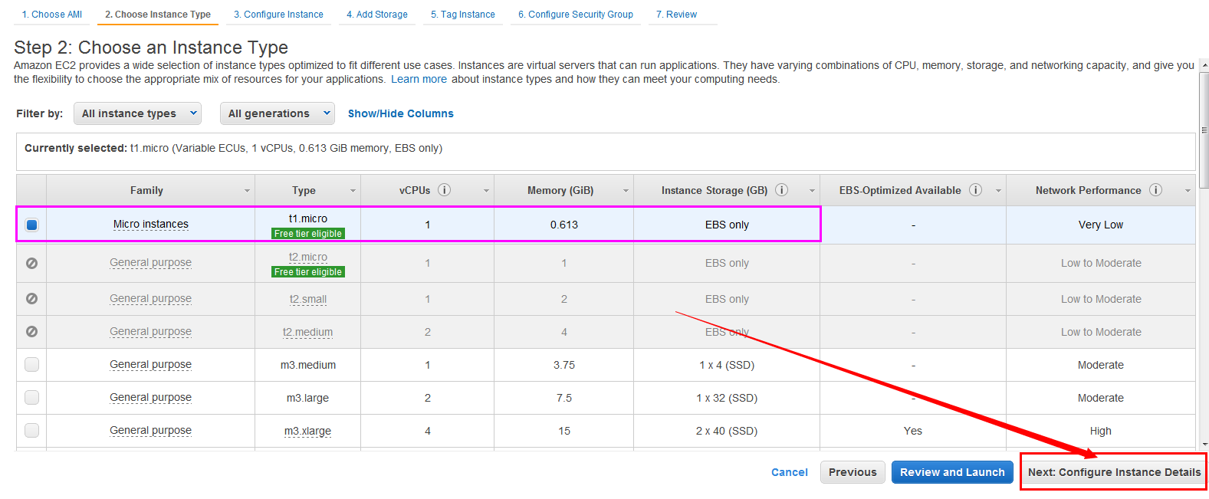Click Show/Hide Columns link

coord(401,113)
